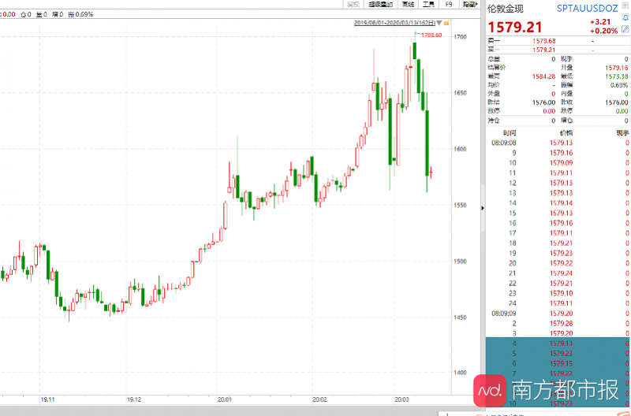This screenshot has width=631, height=416.
Task: Click the 1700 price axis label
Action: (x=461, y=37)
